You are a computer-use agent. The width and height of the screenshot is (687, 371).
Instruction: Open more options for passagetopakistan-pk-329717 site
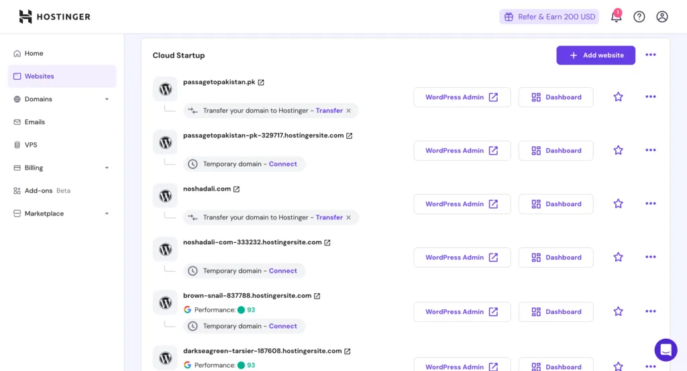pyautogui.click(x=650, y=150)
